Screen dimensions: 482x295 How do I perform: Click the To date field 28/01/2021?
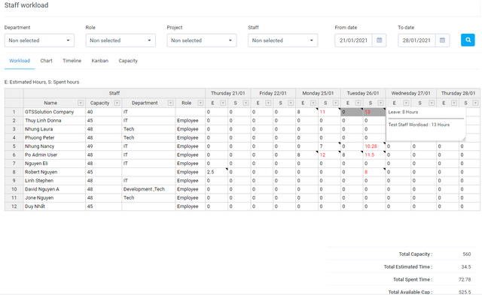pos(416,41)
